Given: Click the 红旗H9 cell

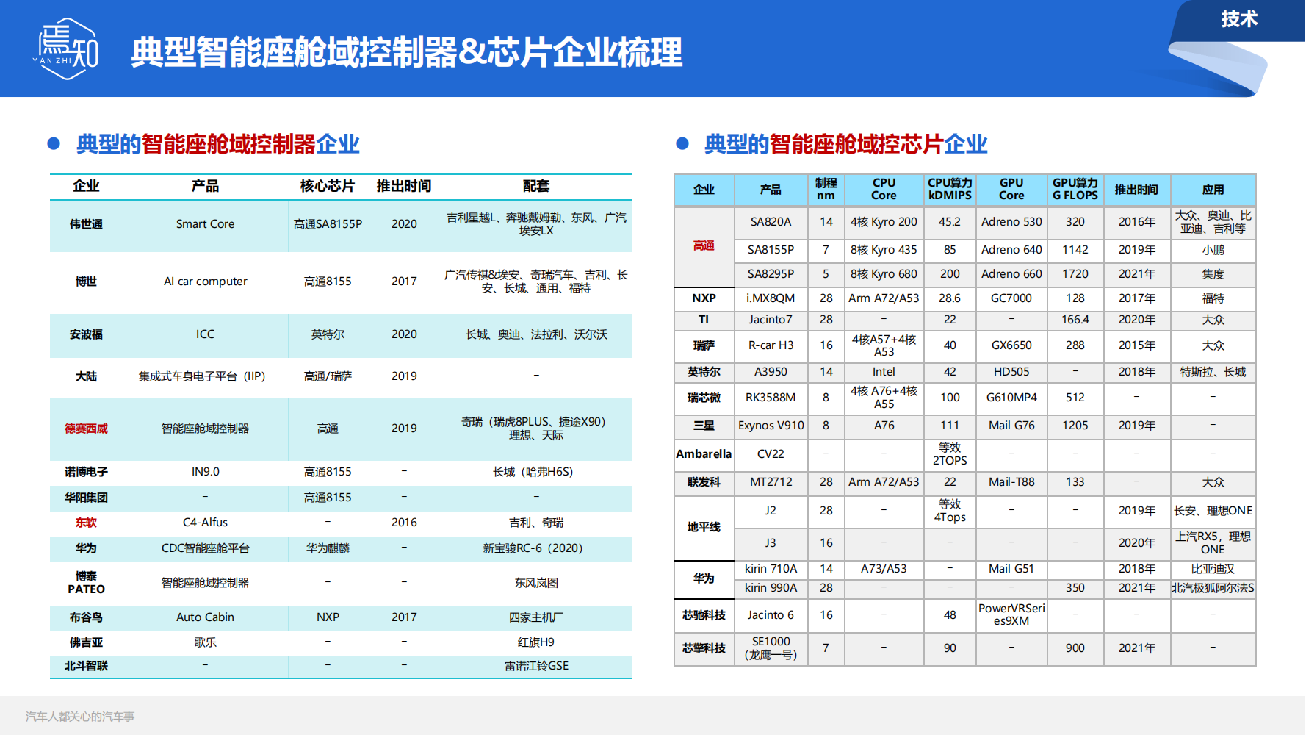Looking at the screenshot, I should coord(536,642).
